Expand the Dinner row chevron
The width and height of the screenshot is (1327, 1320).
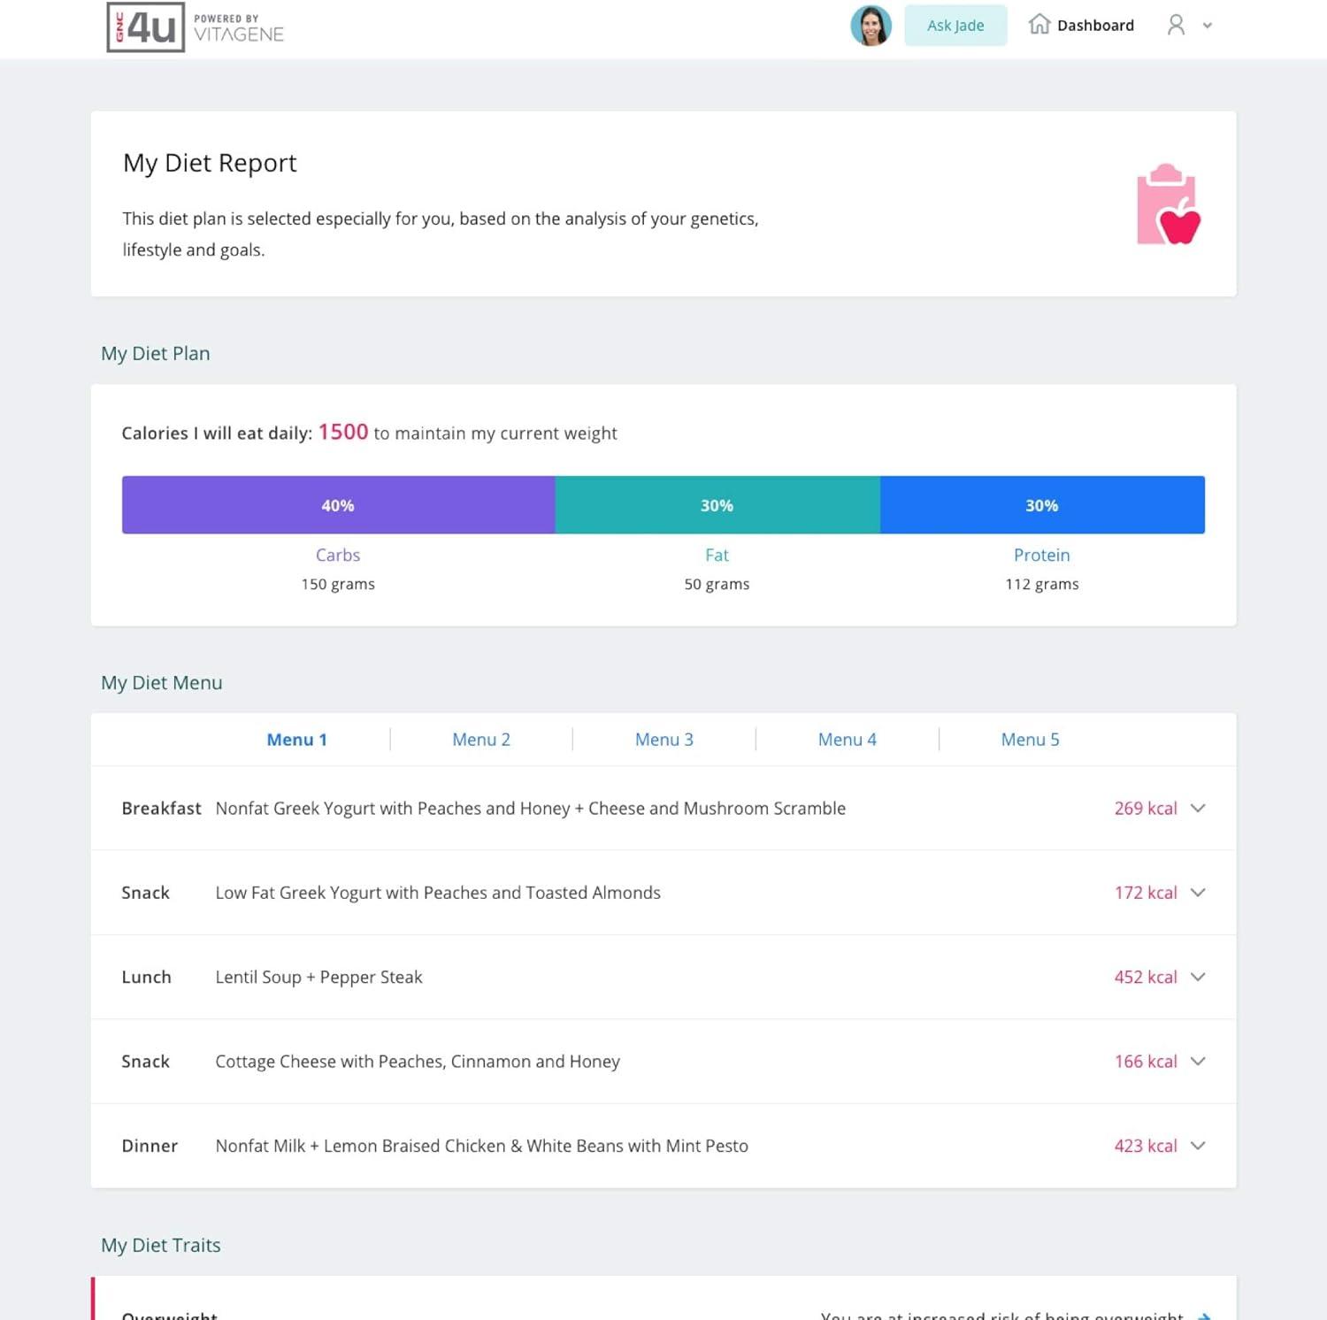coord(1198,1146)
